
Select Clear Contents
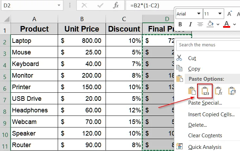(x=205, y=136)
